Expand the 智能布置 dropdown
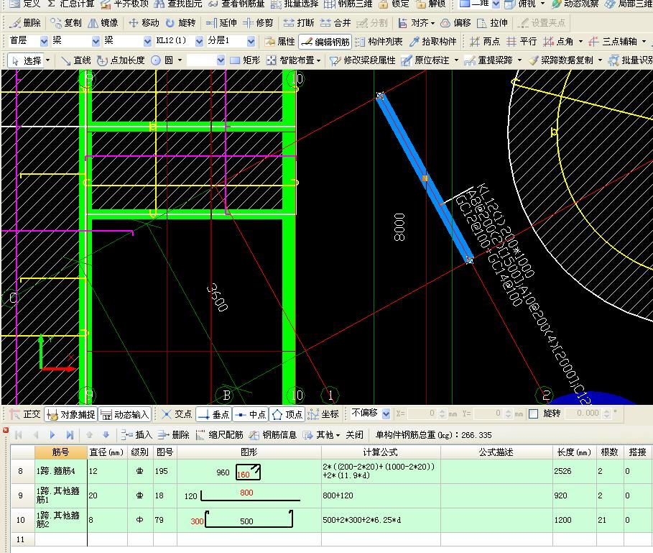The height and width of the screenshot is (553, 653). coord(318,60)
